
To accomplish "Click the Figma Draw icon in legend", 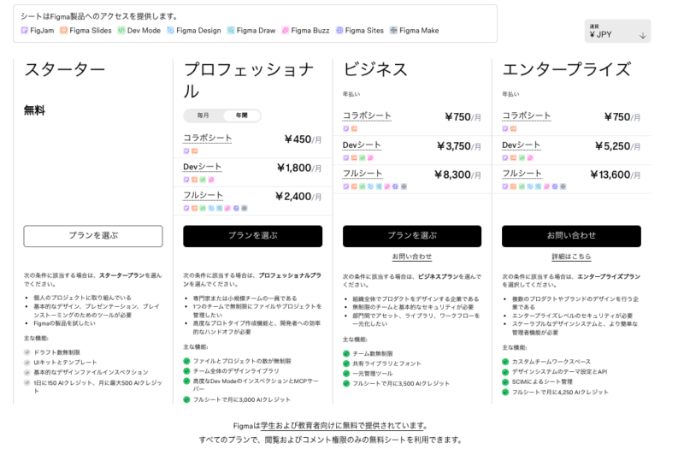I will [x=231, y=30].
